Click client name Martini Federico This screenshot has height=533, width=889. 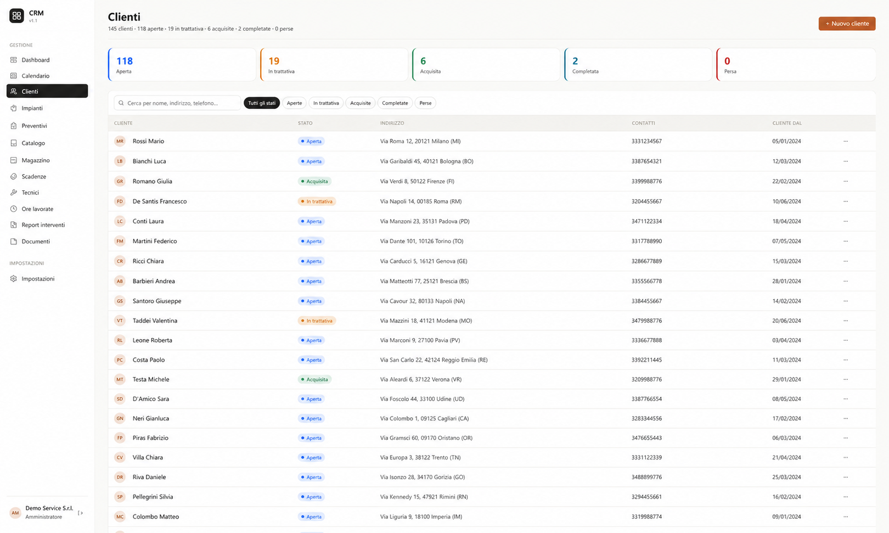(x=155, y=241)
